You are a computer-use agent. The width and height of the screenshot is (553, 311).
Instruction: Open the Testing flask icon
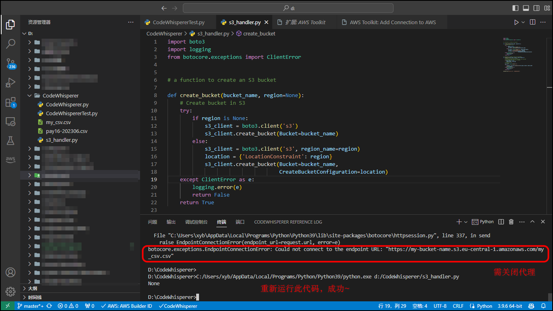coord(10,140)
